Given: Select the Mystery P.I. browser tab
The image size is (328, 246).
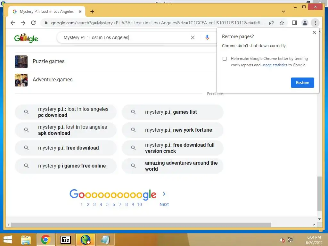Looking at the screenshot, I should (x=46, y=12).
